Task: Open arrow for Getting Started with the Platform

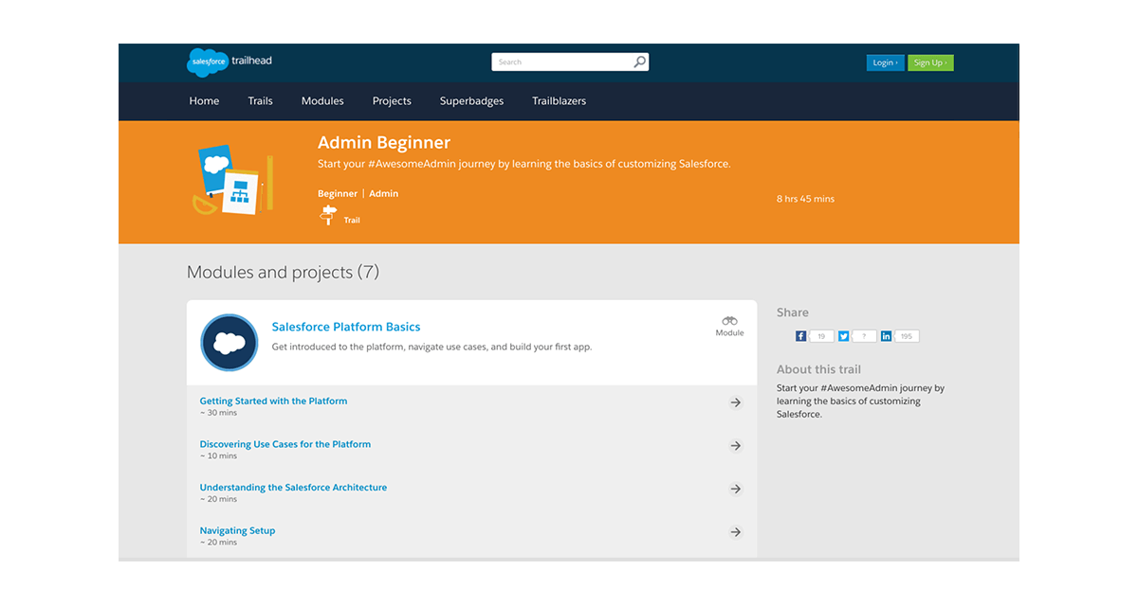Action: pos(735,402)
